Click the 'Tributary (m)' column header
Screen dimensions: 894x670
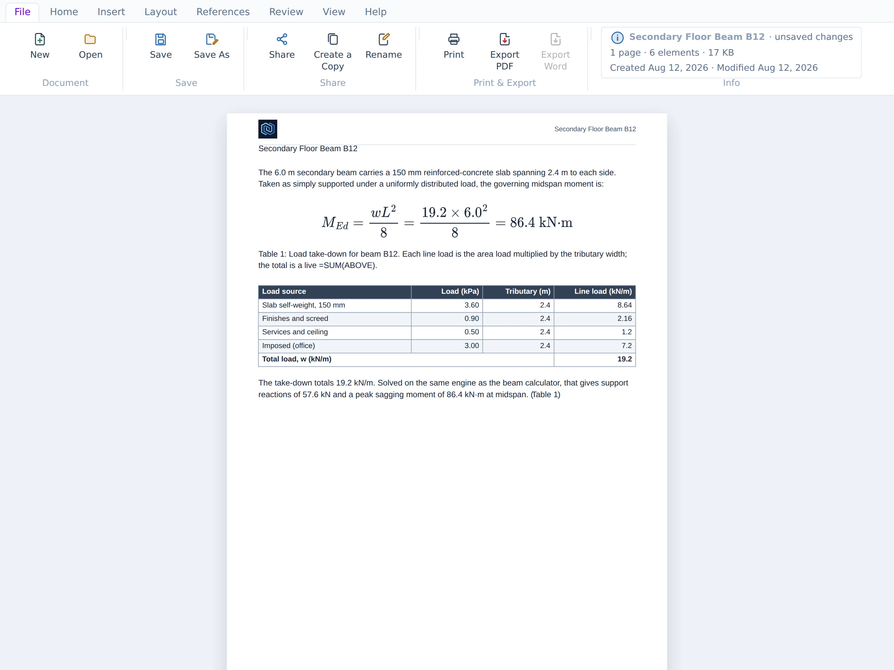click(x=518, y=292)
